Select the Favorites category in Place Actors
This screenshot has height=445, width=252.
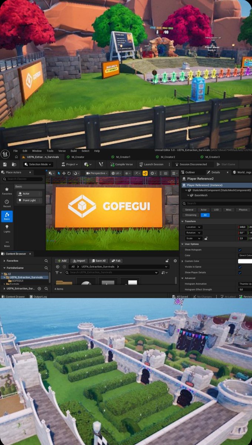click(7, 190)
